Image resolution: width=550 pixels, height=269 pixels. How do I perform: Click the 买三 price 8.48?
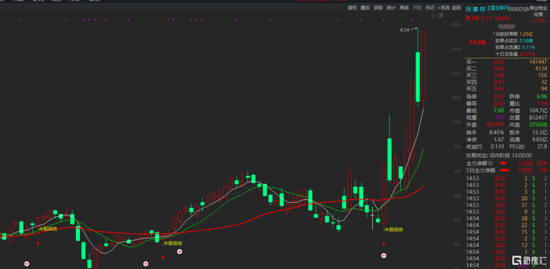499,75
